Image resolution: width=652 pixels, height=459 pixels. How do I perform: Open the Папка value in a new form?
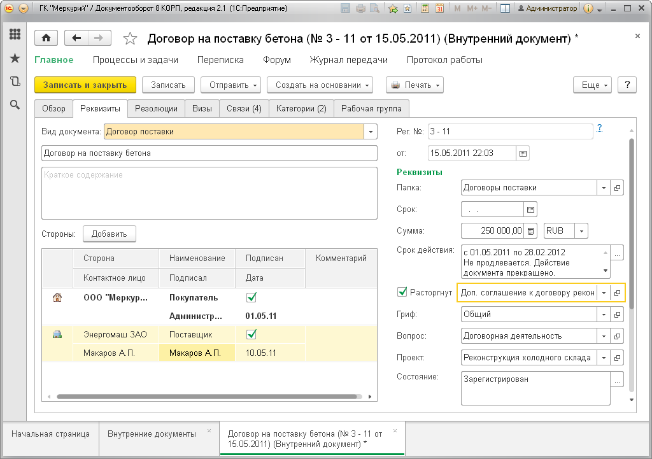coord(617,188)
